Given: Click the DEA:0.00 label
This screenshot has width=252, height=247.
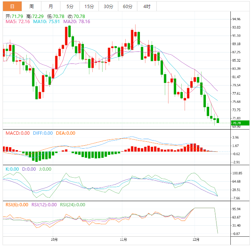Looking at the screenshot, I should pos(66,133).
